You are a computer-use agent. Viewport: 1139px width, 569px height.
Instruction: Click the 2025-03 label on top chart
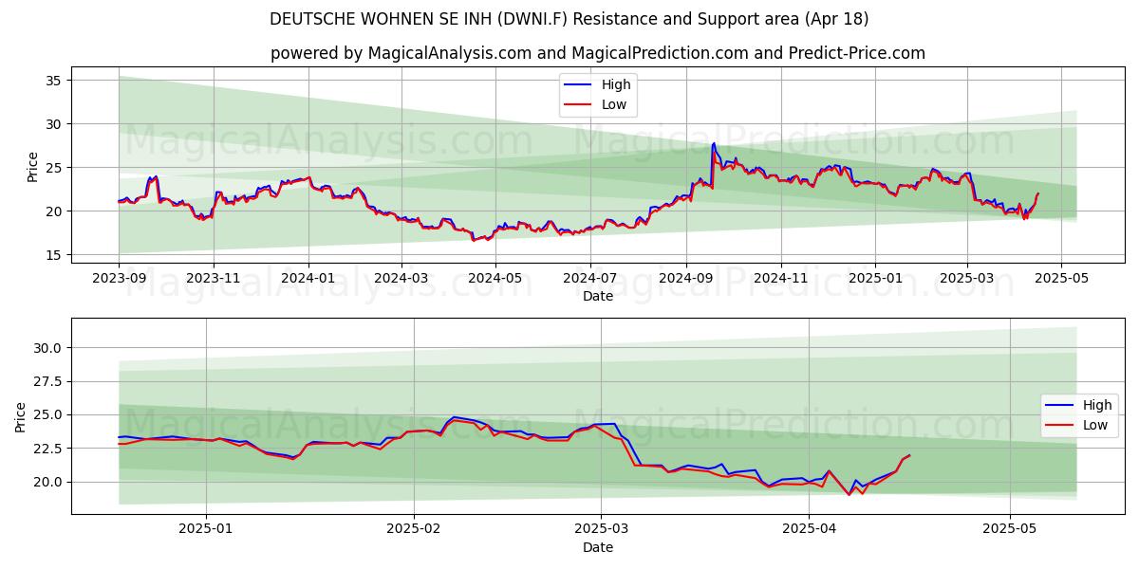pyautogui.click(x=967, y=279)
